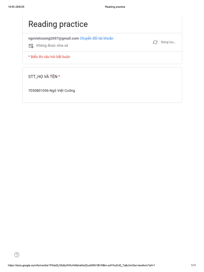Open the help question mark icon

pos(17,255)
